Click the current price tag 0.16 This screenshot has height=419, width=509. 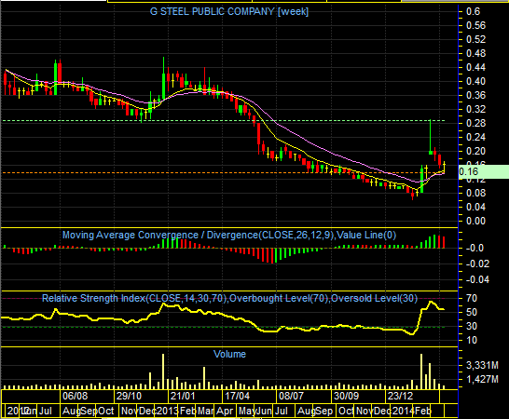pos(483,171)
